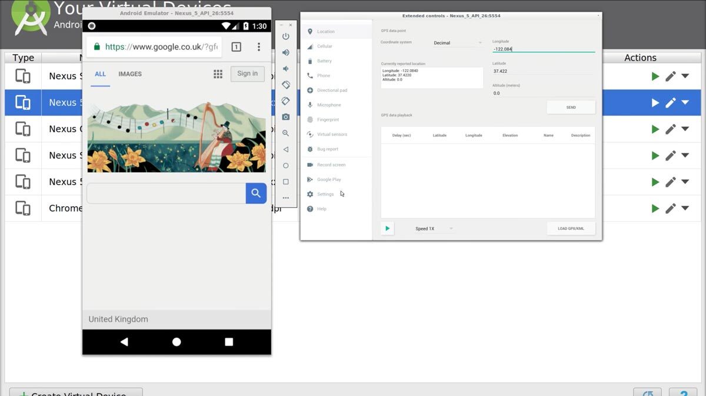Click the Google apps grid icon
This screenshot has width=706, height=396.
(x=218, y=74)
